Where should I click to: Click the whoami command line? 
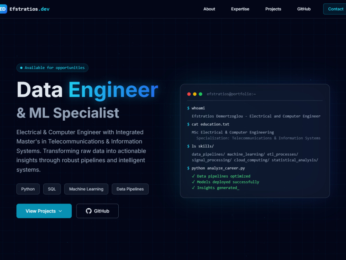coord(196,108)
